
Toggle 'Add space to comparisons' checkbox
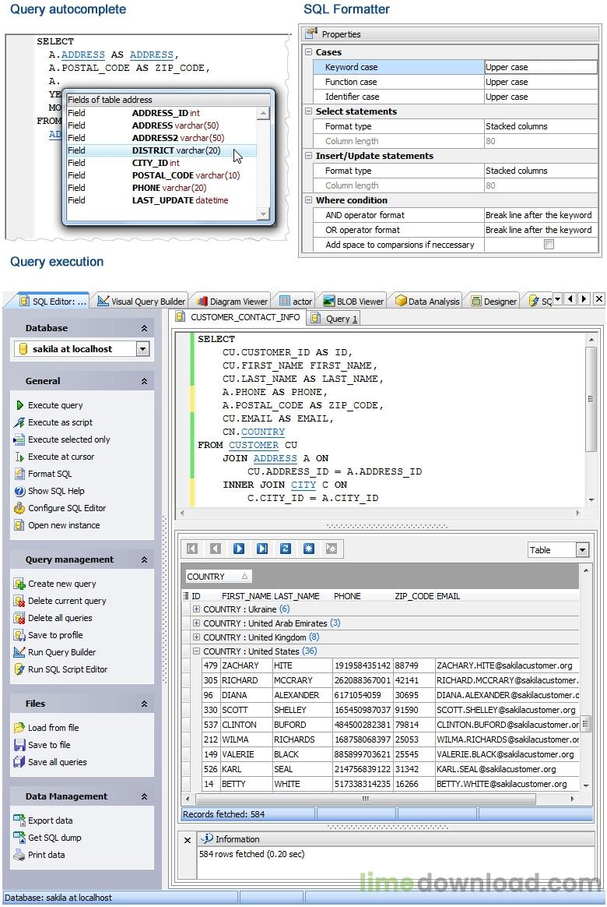point(549,245)
